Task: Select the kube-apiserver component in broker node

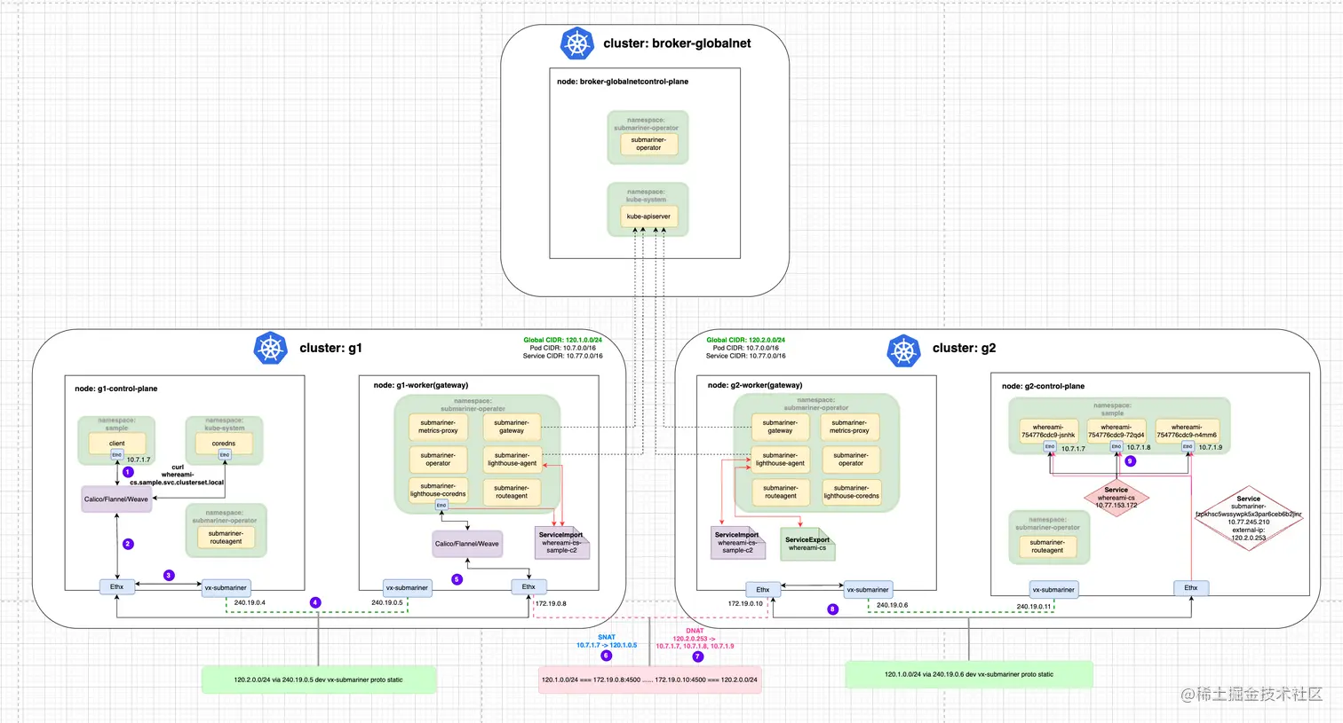Action: point(648,215)
